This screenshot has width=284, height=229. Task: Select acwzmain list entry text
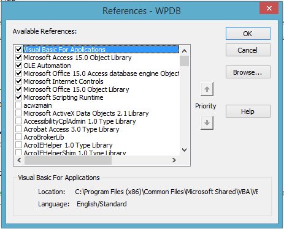pos(37,105)
